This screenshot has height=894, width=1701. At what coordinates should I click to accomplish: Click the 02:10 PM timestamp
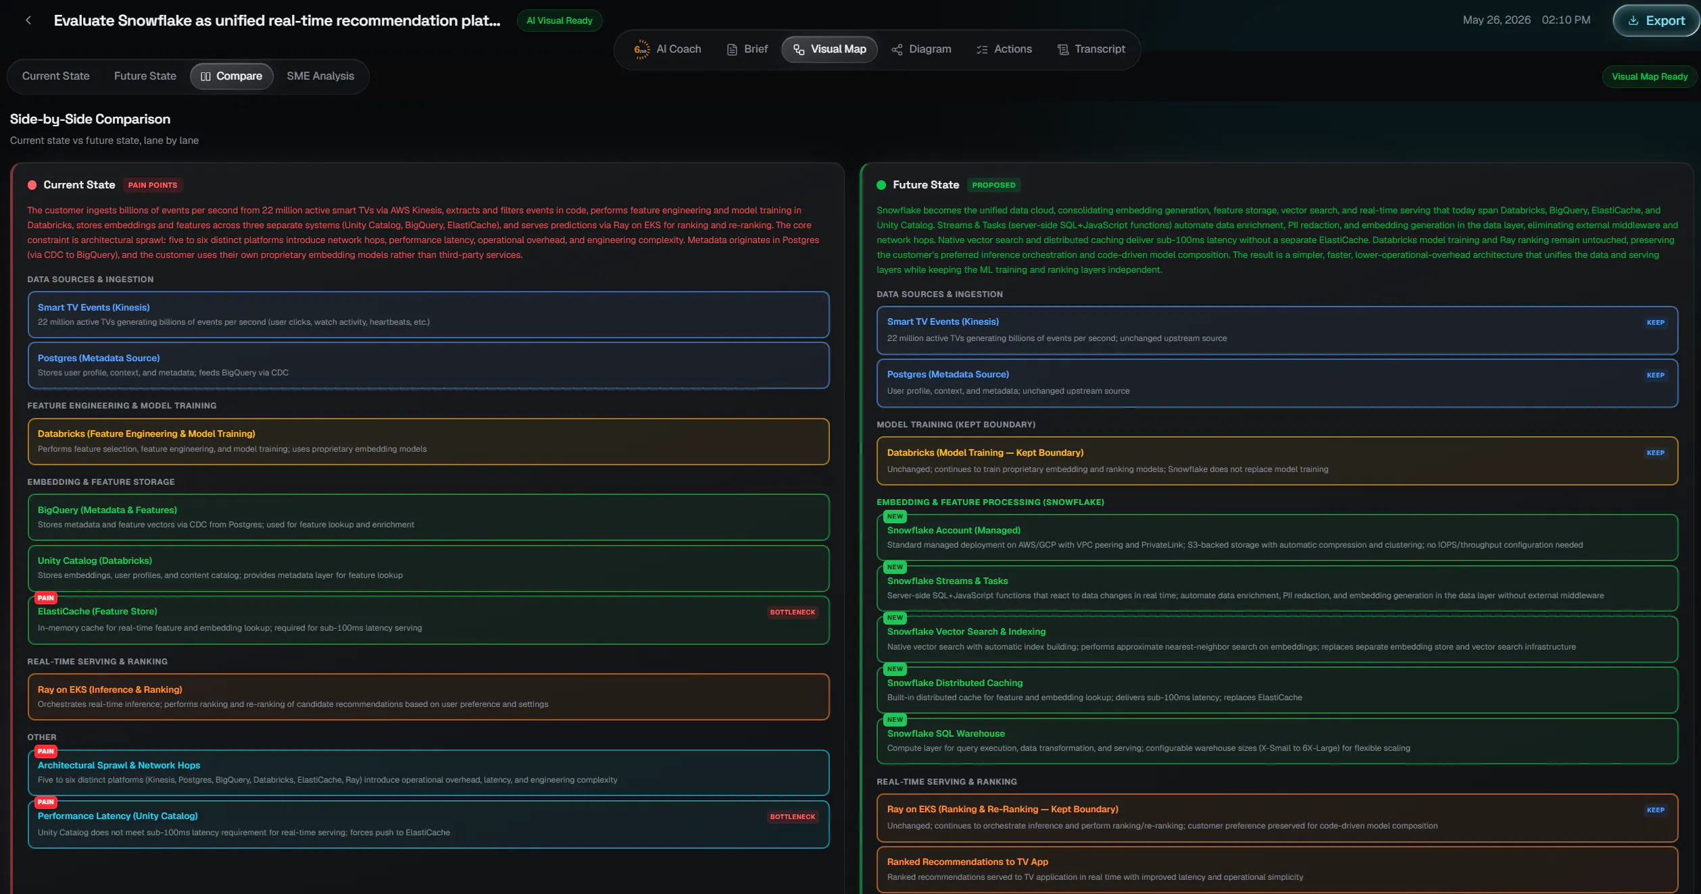point(1566,20)
